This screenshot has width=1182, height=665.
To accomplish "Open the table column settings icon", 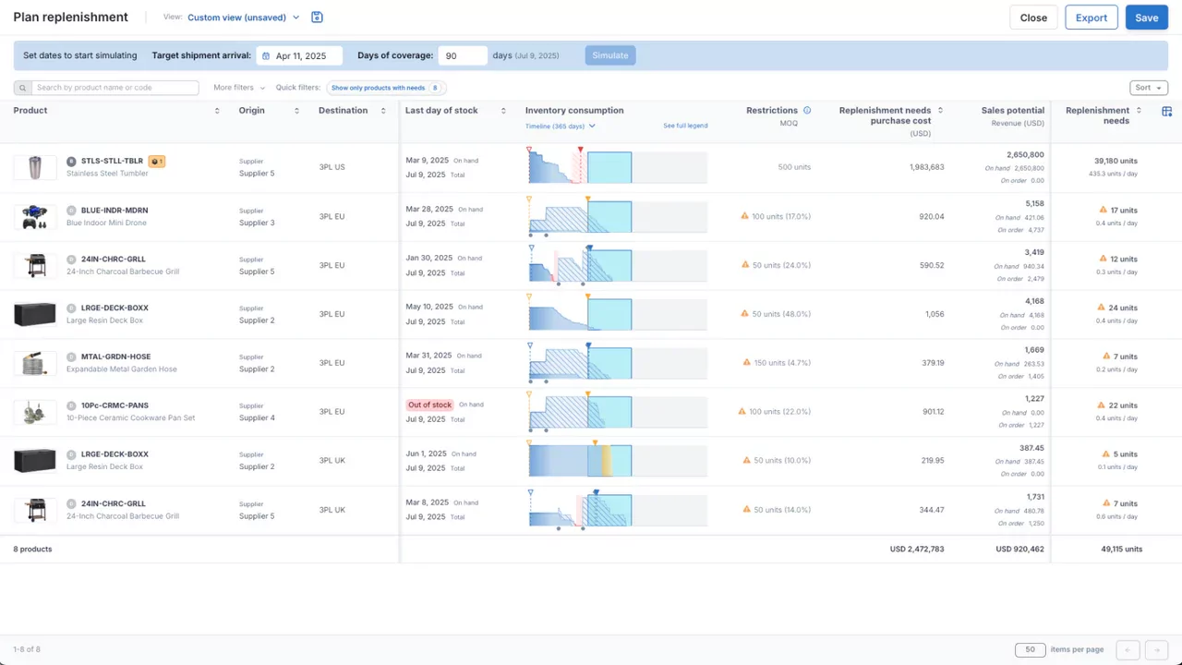I will [1166, 111].
